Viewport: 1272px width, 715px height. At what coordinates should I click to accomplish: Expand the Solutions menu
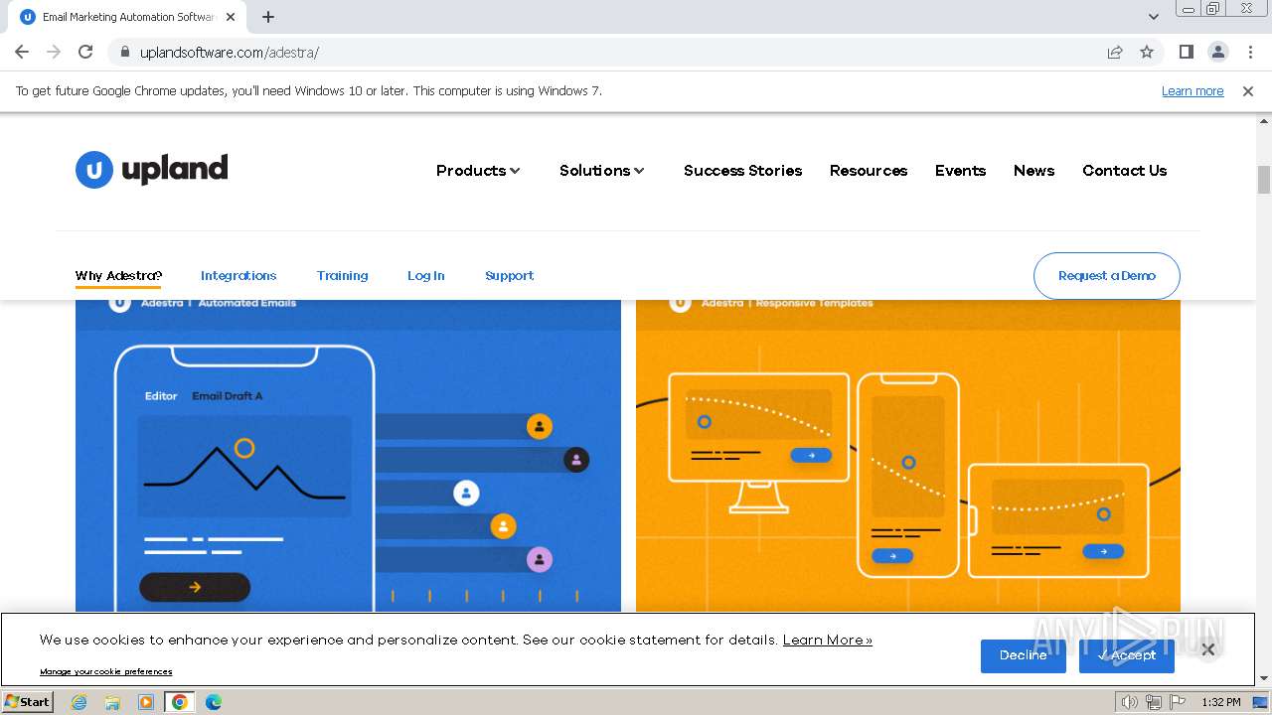point(602,171)
